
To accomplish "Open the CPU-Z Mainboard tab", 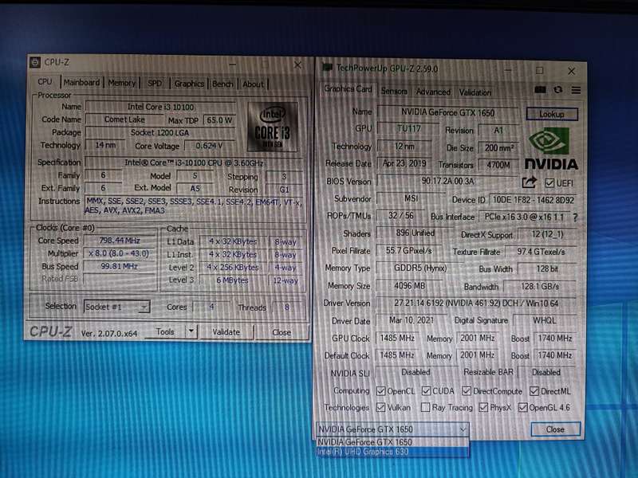I will [81, 83].
